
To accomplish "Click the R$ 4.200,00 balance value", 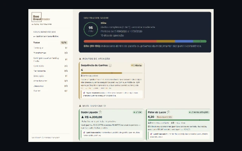I will [x=93, y=117].
